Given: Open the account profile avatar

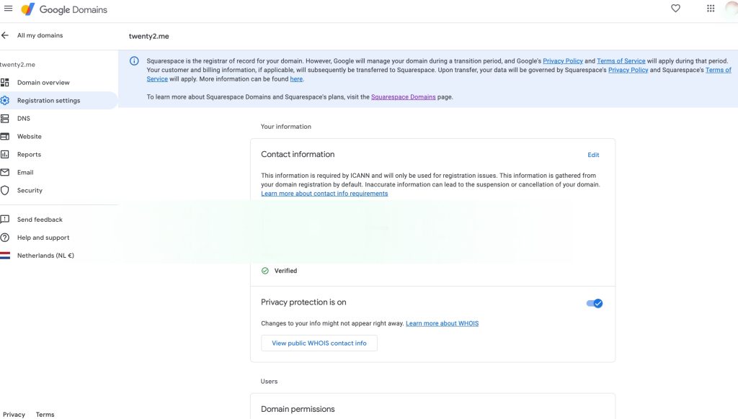Looking at the screenshot, I should (x=732, y=9).
